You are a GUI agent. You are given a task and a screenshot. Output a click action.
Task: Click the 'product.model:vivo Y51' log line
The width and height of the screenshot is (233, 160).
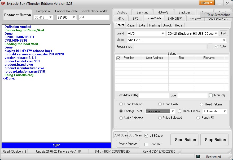[22, 61]
